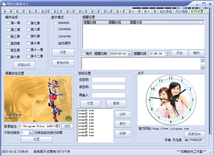Screen dimensions: 214x156
Task: Click the 浏览 browse button
Action: pos(67,126)
